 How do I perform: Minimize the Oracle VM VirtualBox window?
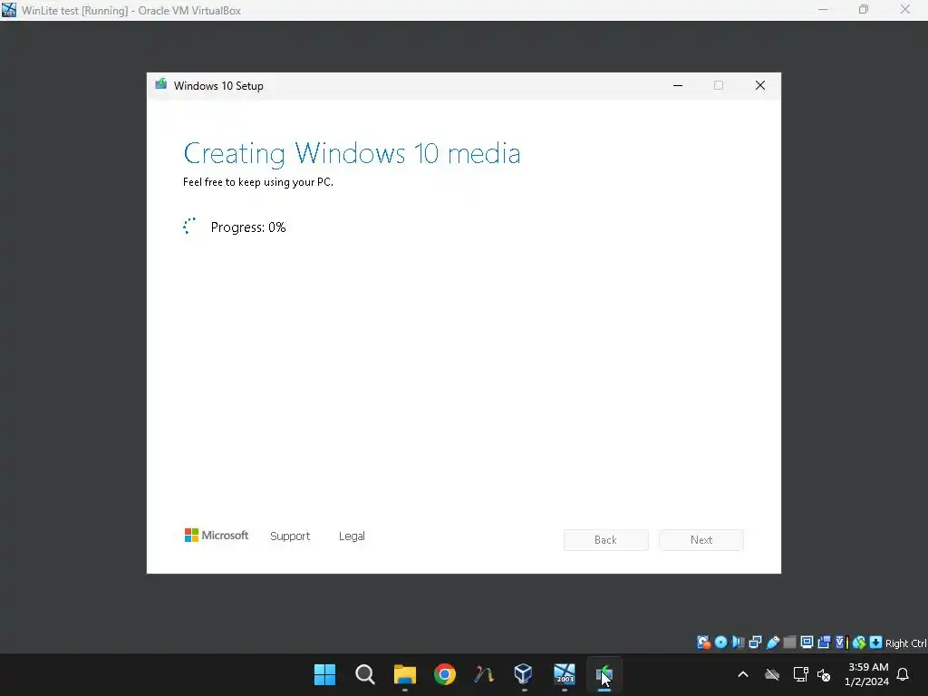coord(823,10)
